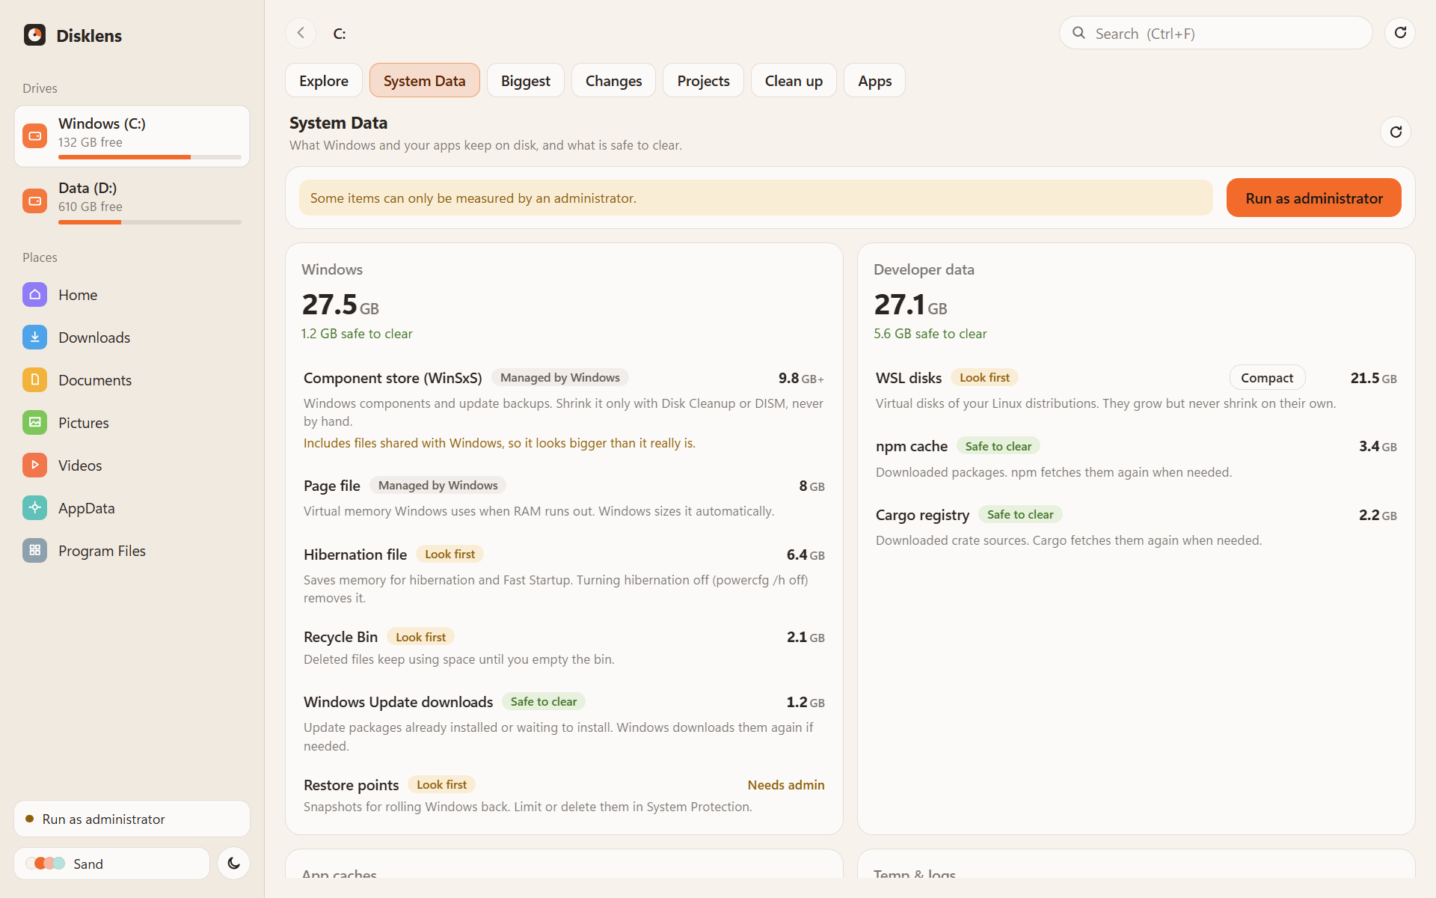The image size is (1436, 898).
Task: Click Safe to clear badge on npm cache
Action: tap(998, 446)
